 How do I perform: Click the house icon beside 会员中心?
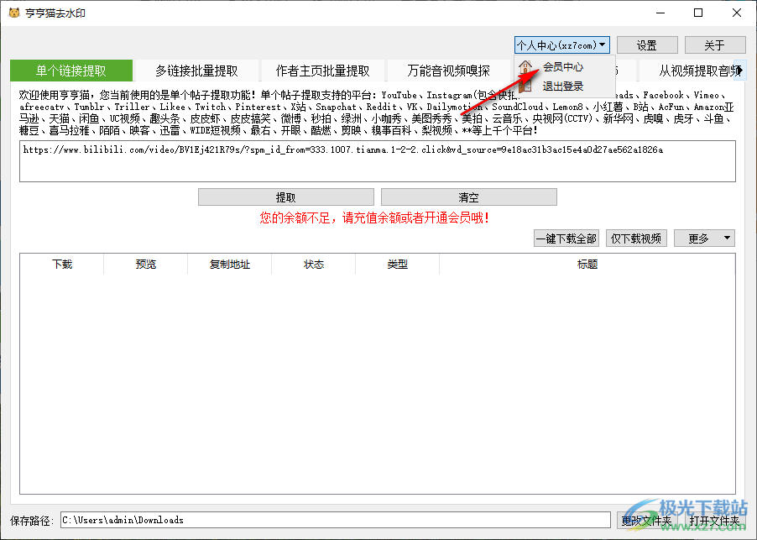click(x=525, y=67)
